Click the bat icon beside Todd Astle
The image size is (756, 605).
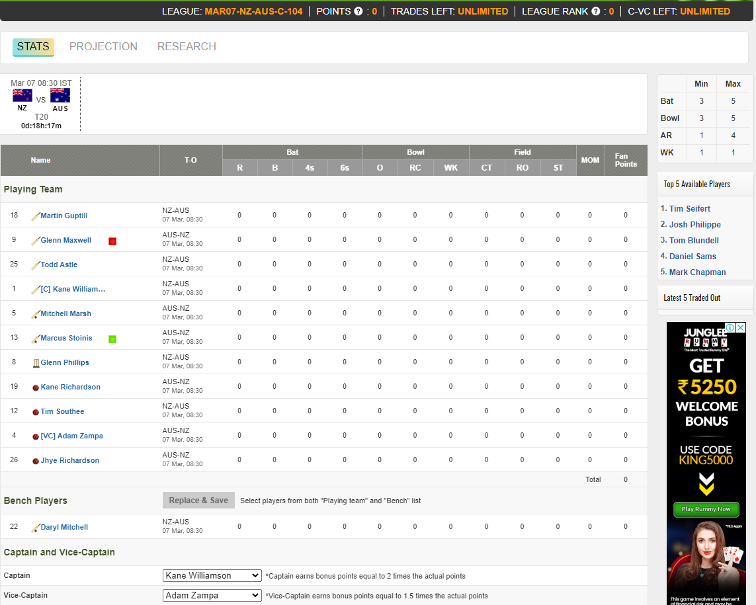(36, 265)
